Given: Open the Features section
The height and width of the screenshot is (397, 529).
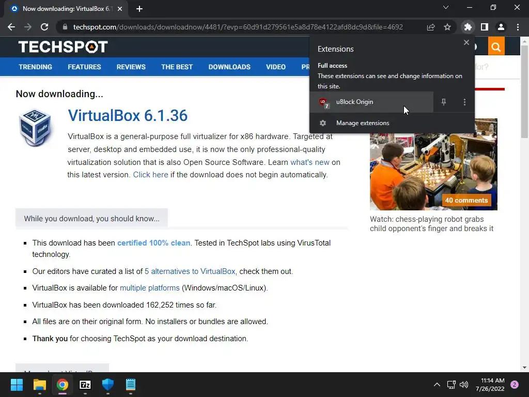Looking at the screenshot, I should 84,67.
